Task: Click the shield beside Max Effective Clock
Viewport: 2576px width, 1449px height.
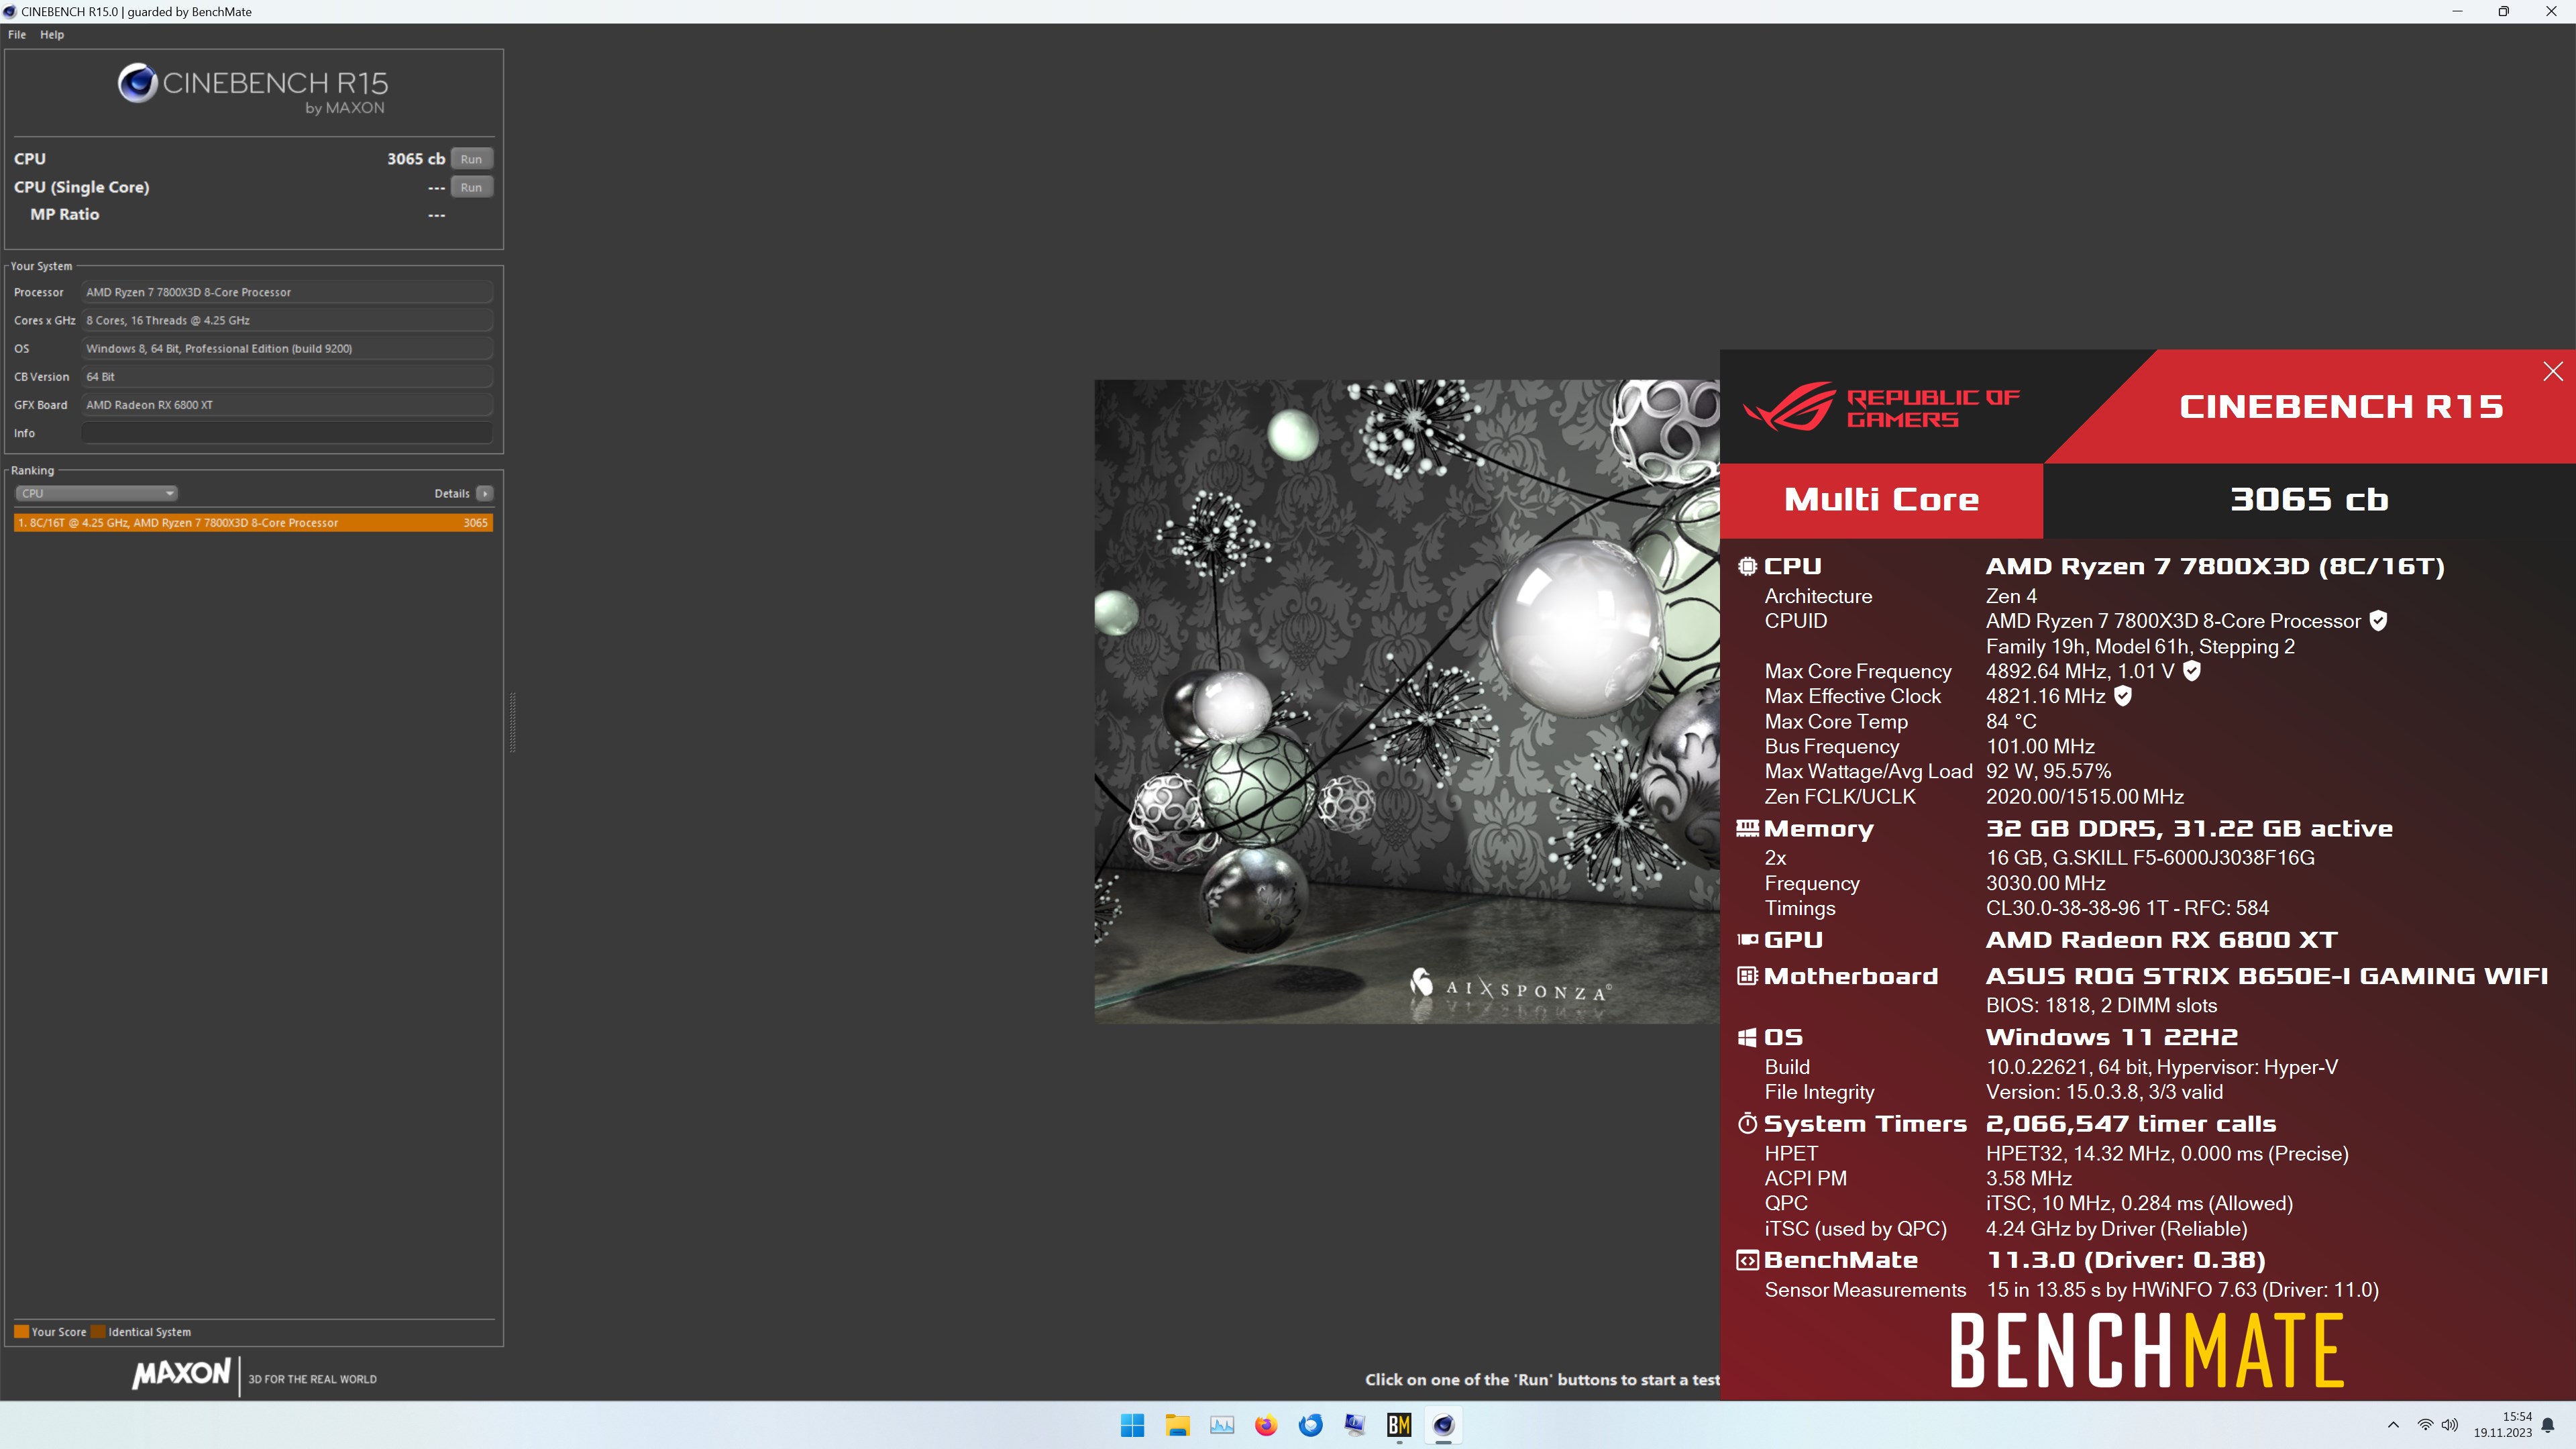Action: point(2123,696)
